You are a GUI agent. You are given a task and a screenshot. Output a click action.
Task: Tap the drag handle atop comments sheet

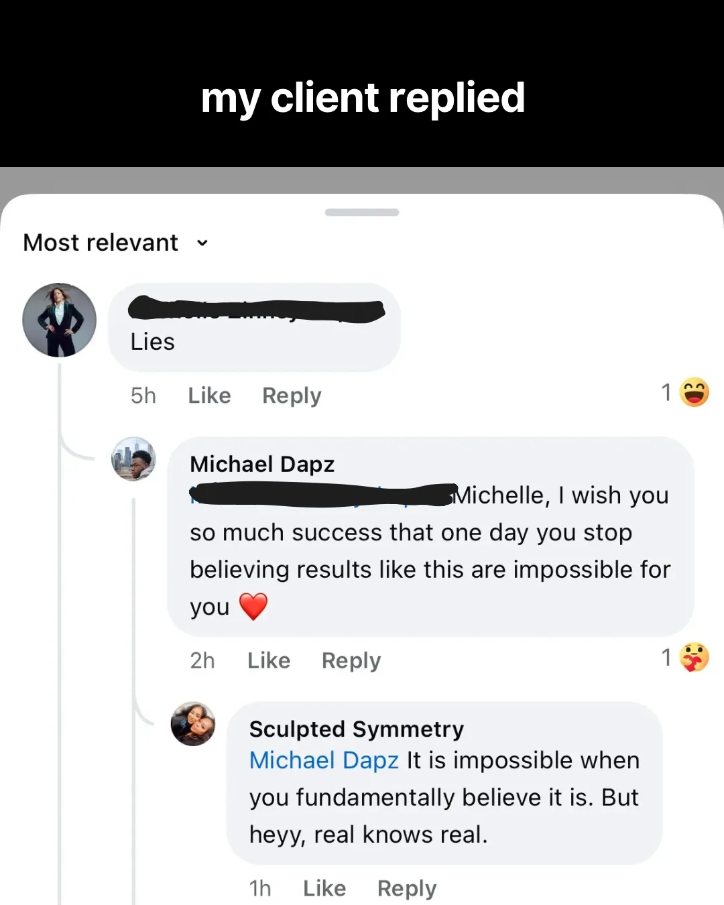point(362,213)
